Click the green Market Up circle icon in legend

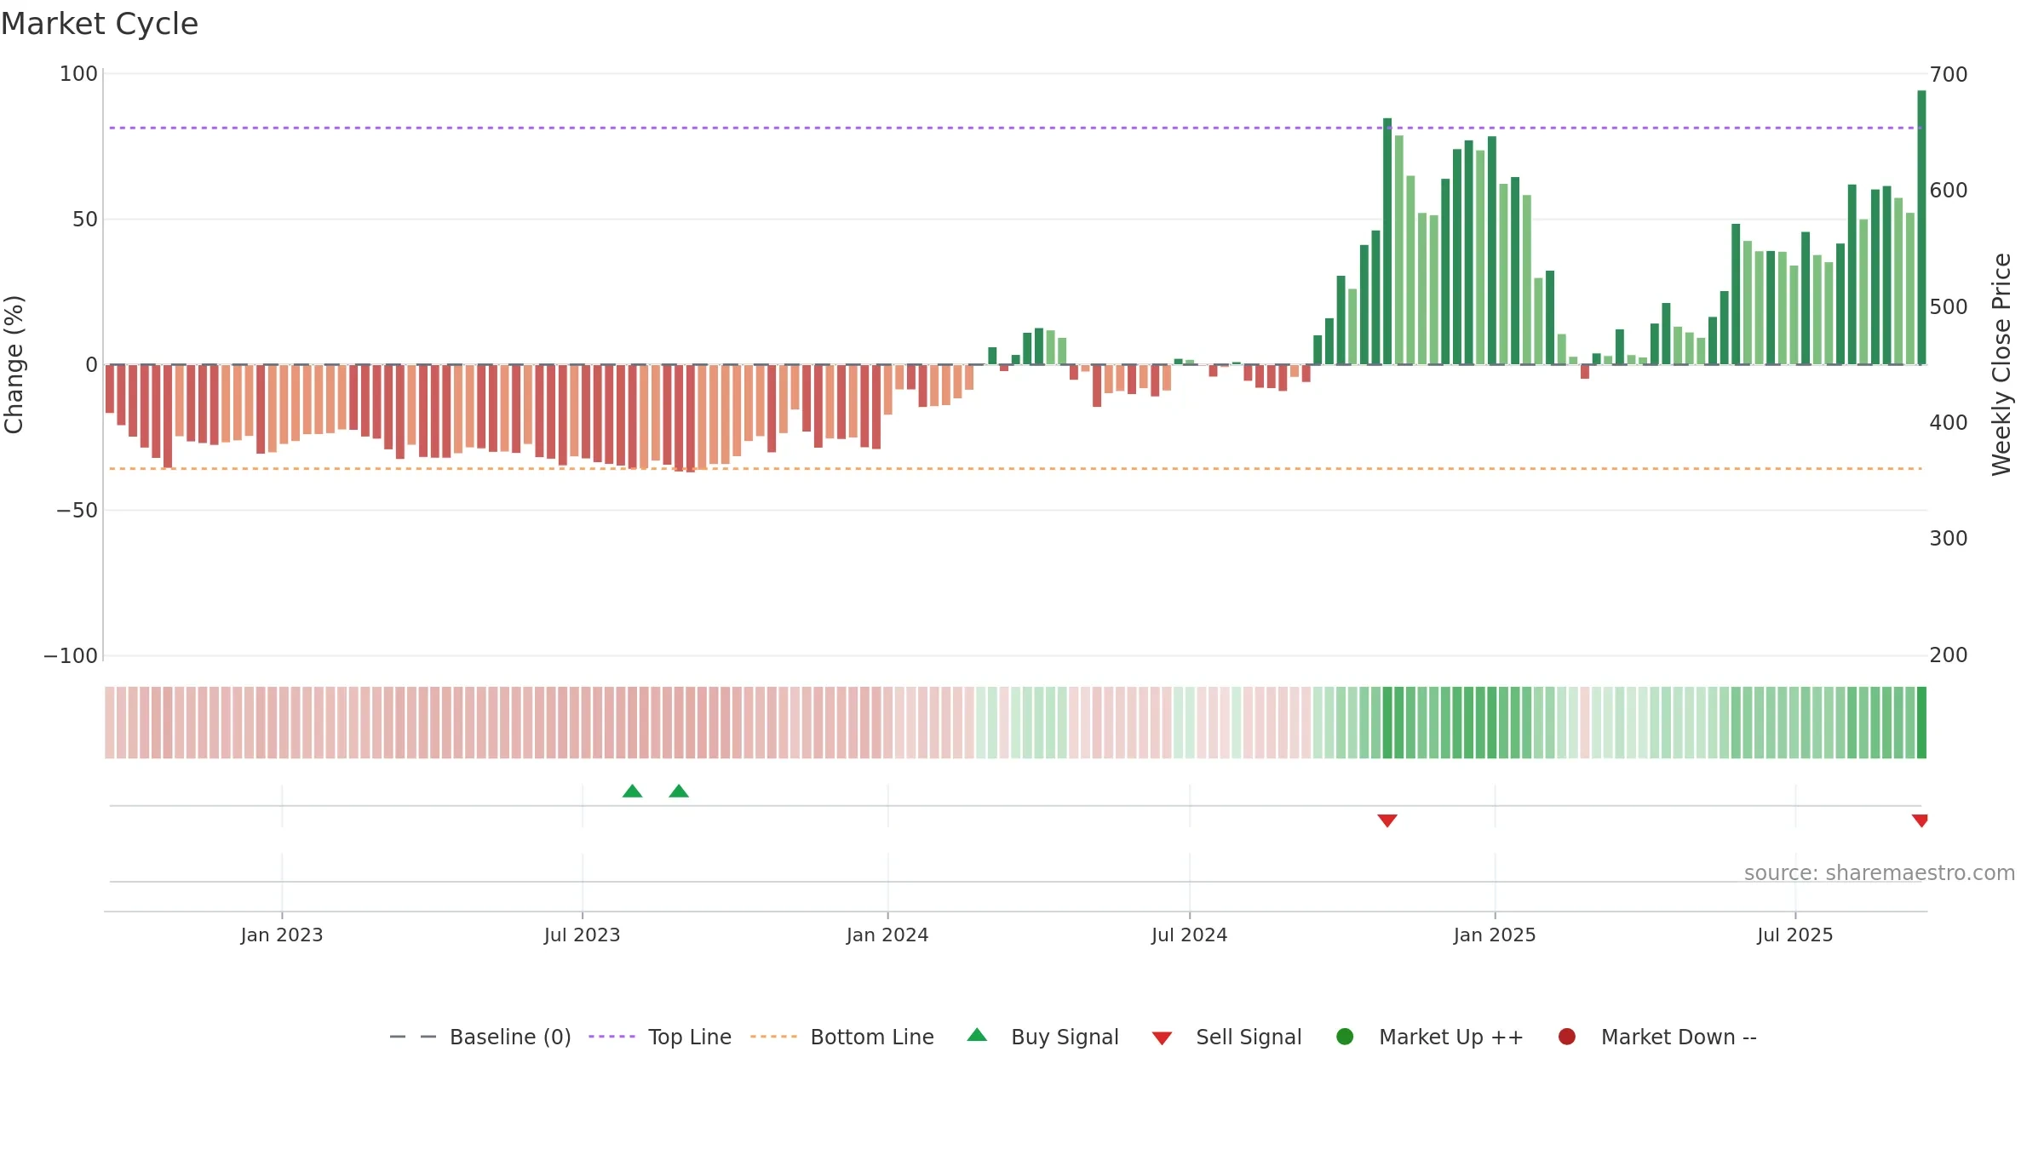click(x=1345, y=1037)
